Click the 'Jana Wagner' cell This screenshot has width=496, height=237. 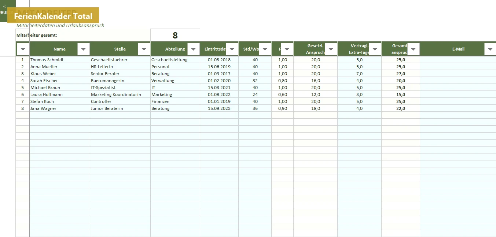pos(60,108)
